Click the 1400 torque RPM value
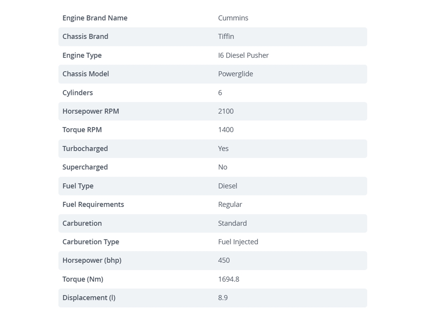This screenshot has height=319, width=426. [x=226, y=130]
